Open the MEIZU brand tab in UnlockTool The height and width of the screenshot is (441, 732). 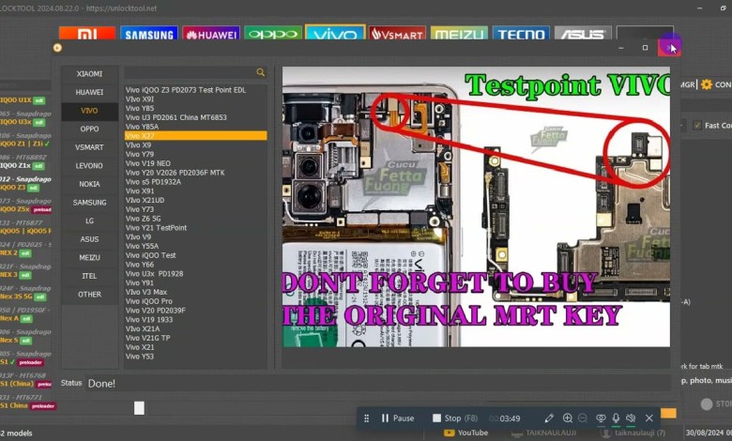pyautogui.click(x=459, y=33)
